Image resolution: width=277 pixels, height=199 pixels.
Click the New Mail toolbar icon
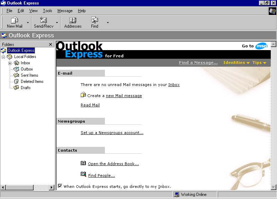(x=15, y=20)
